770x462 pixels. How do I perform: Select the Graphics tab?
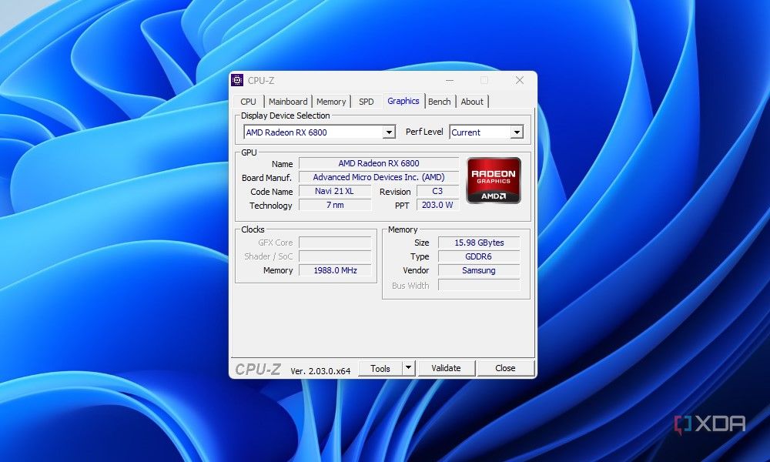[403, 101]
